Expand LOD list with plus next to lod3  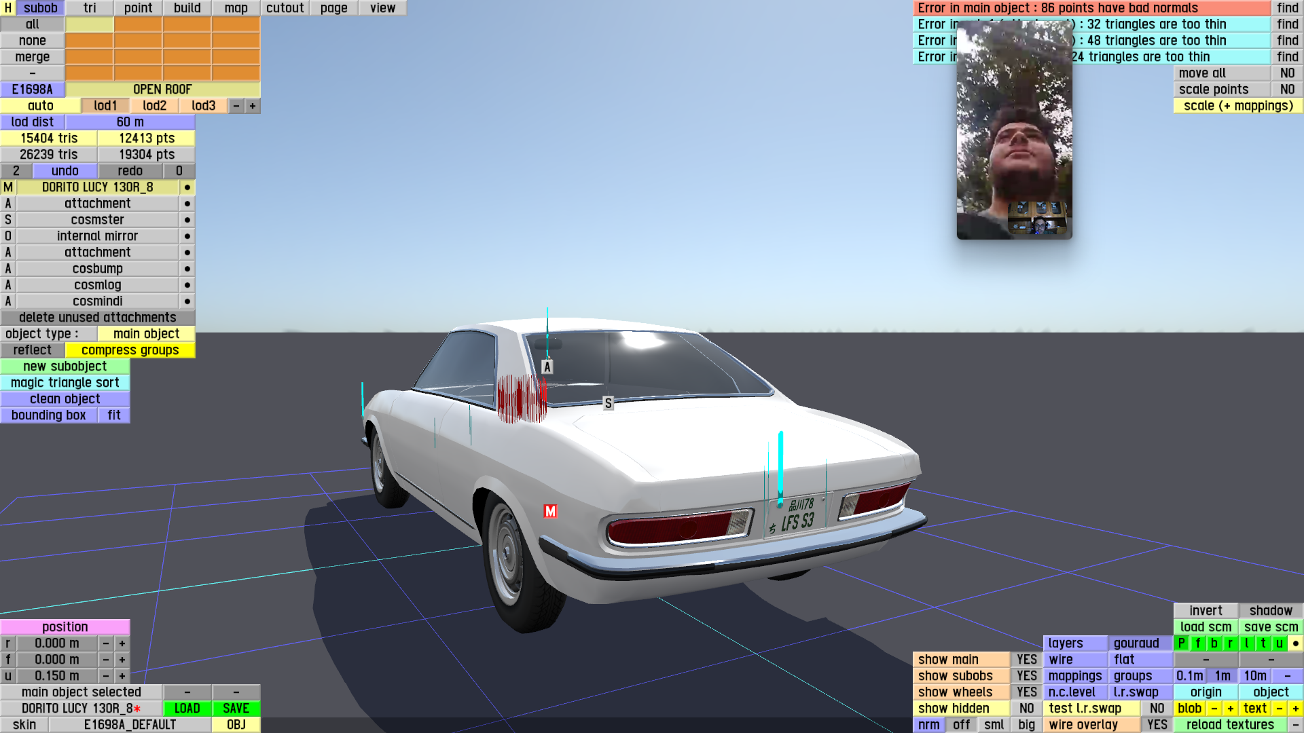[253, 106]
